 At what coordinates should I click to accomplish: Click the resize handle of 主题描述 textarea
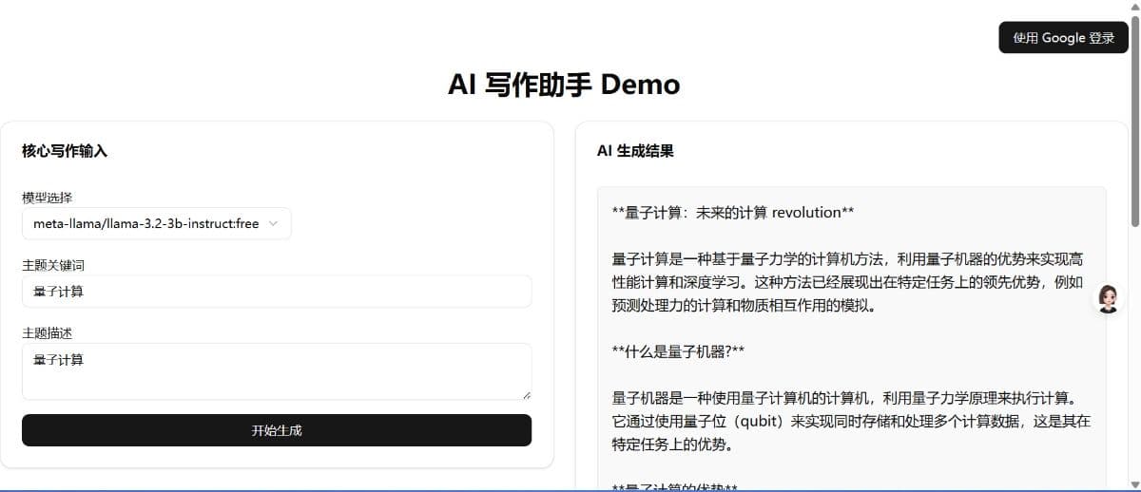click(x=526, y=394)
